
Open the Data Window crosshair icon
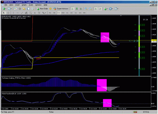[20, 9]
